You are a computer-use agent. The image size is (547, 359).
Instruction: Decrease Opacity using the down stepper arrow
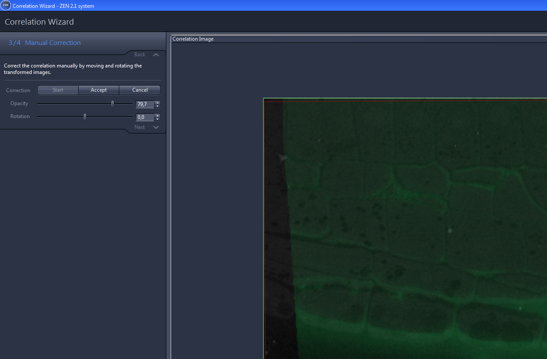(x=157, y=106)
